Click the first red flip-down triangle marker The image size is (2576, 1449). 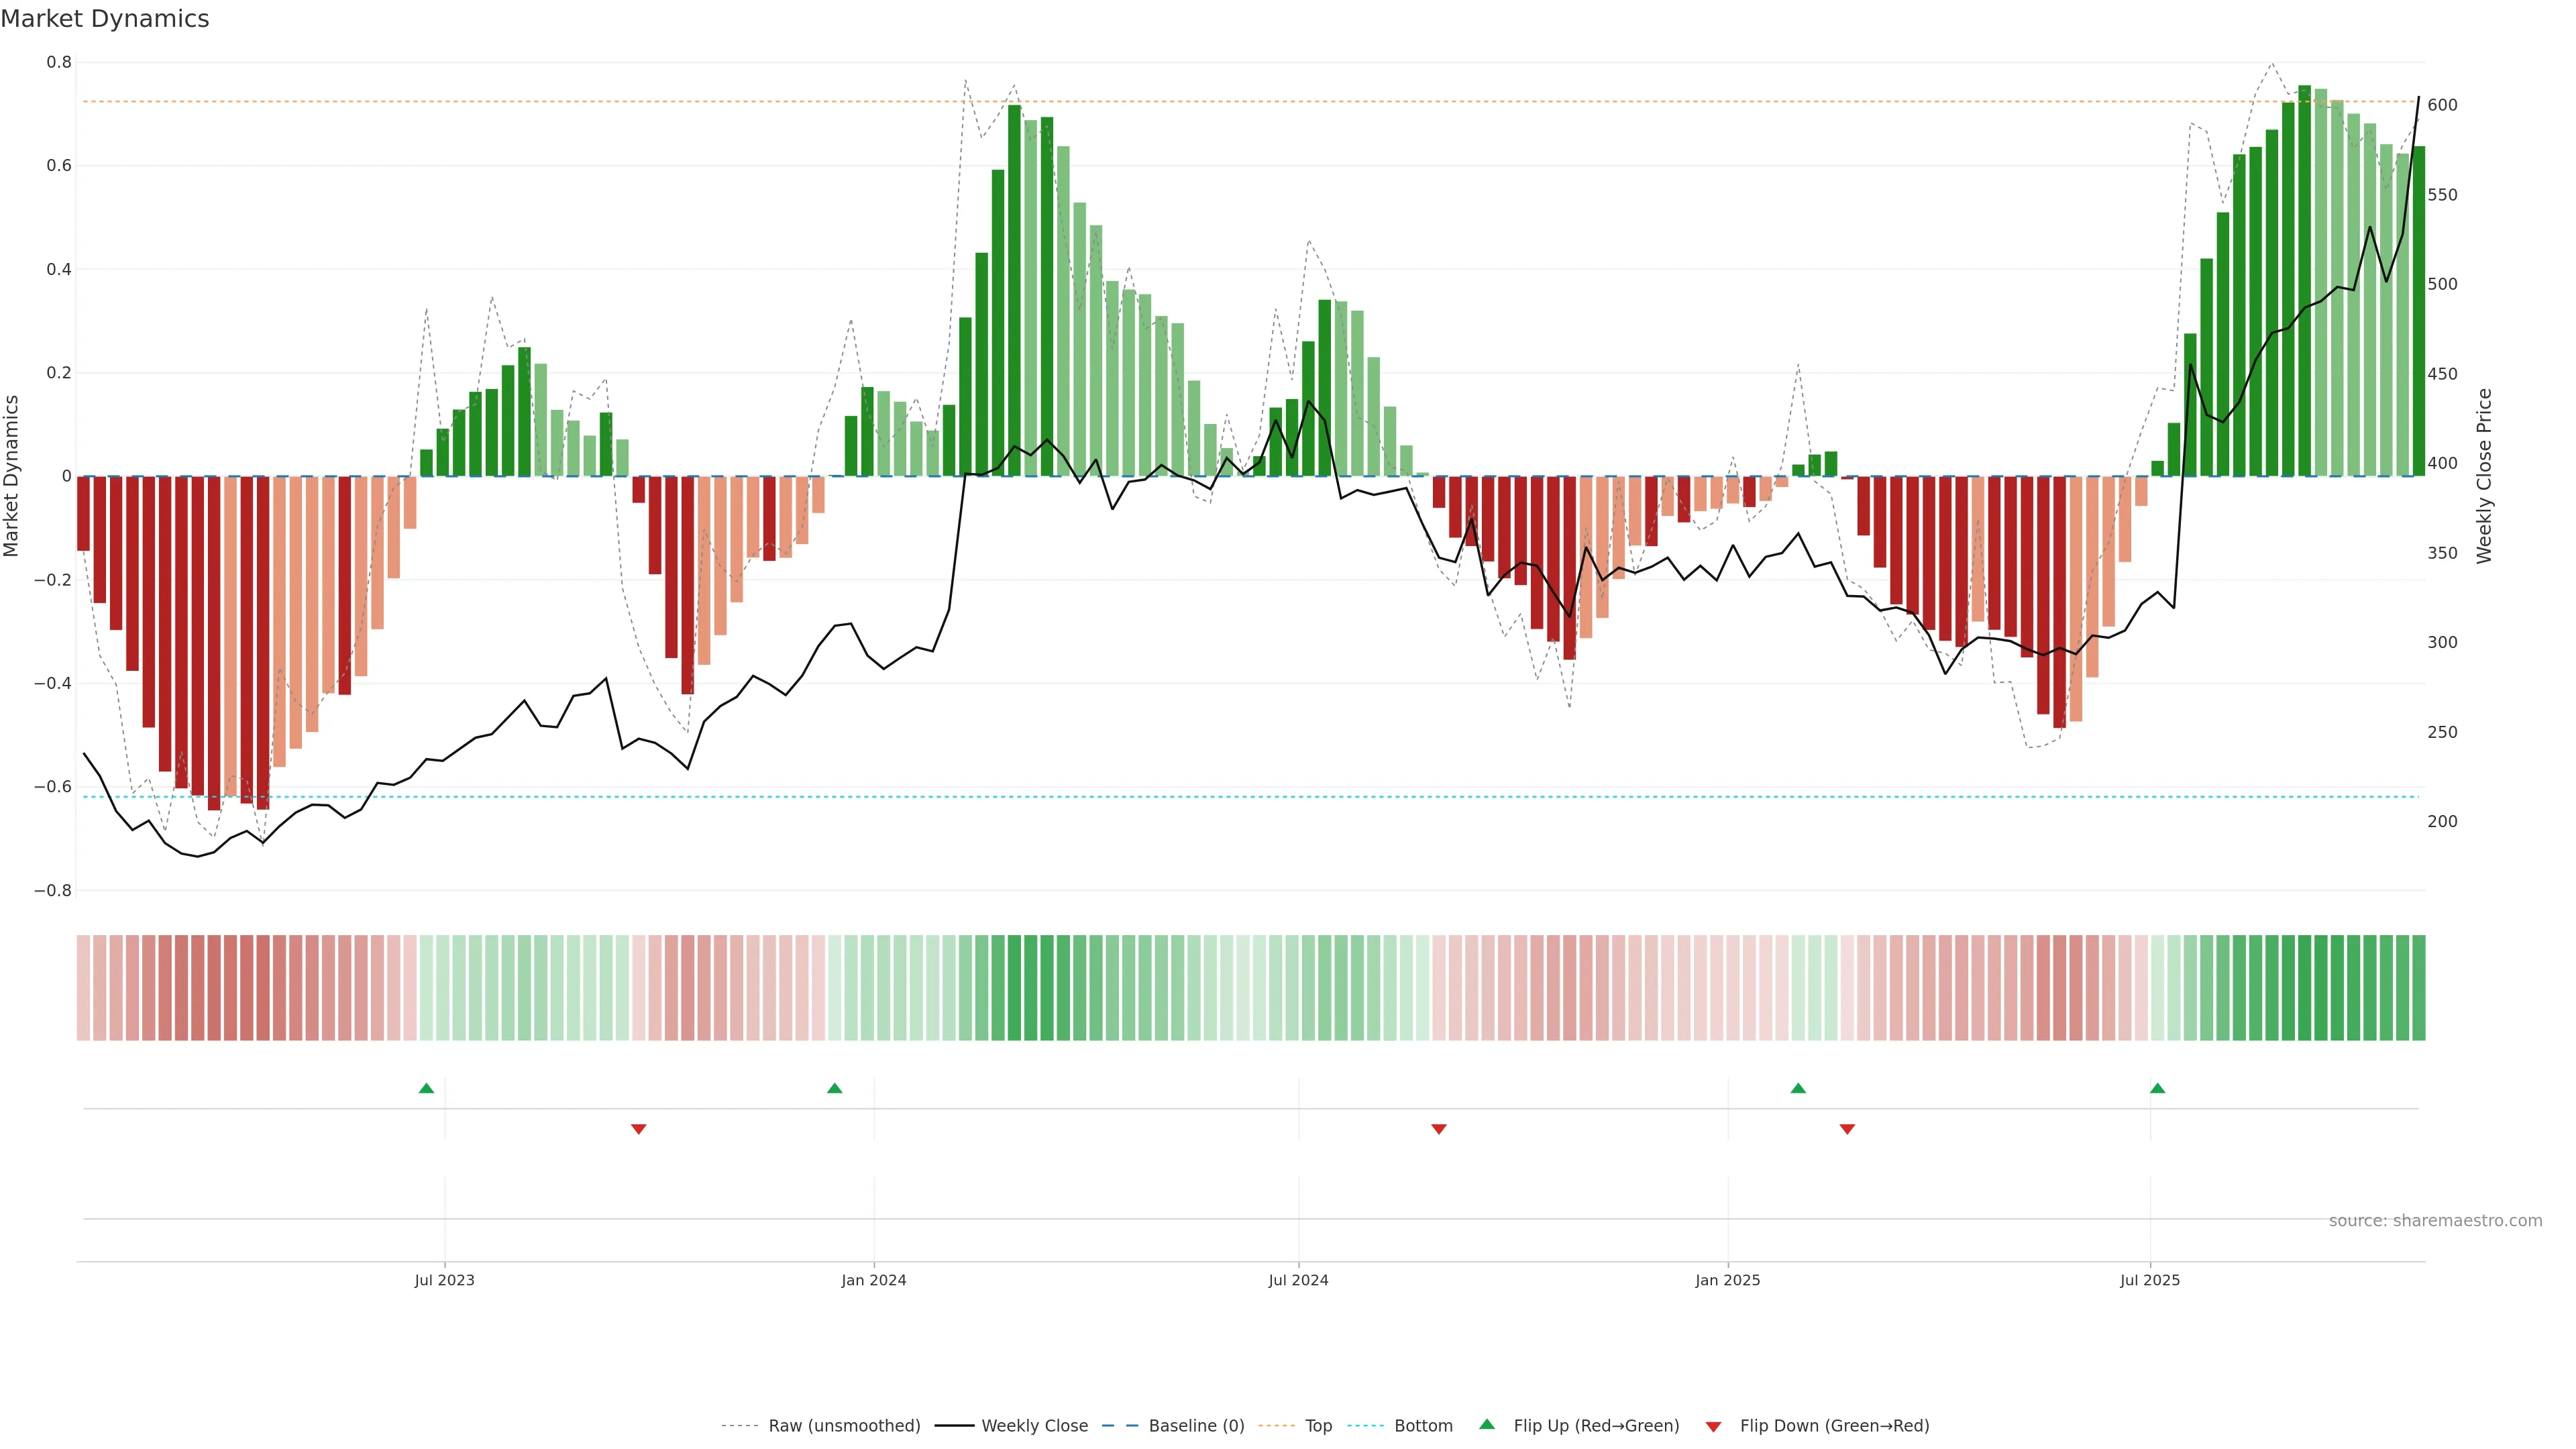[x=639, y=1129]
